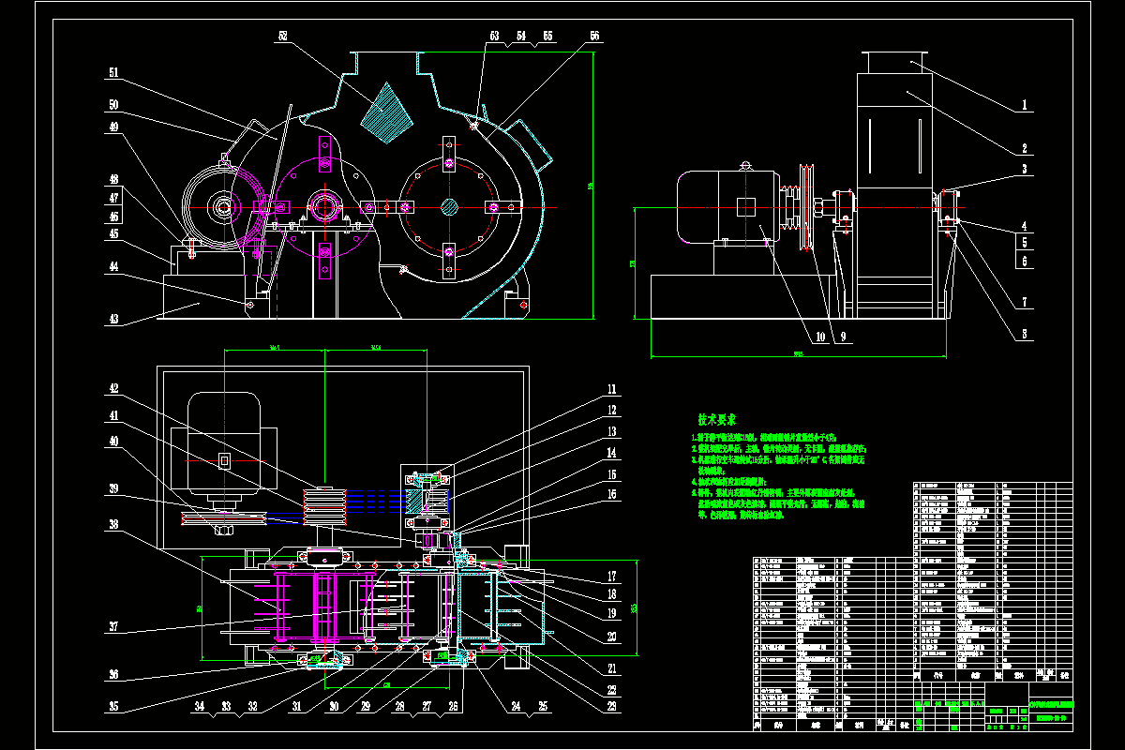This screenshot has width=1125, height=750.
Task: Click part callout number 54
Action: point(521,36)
